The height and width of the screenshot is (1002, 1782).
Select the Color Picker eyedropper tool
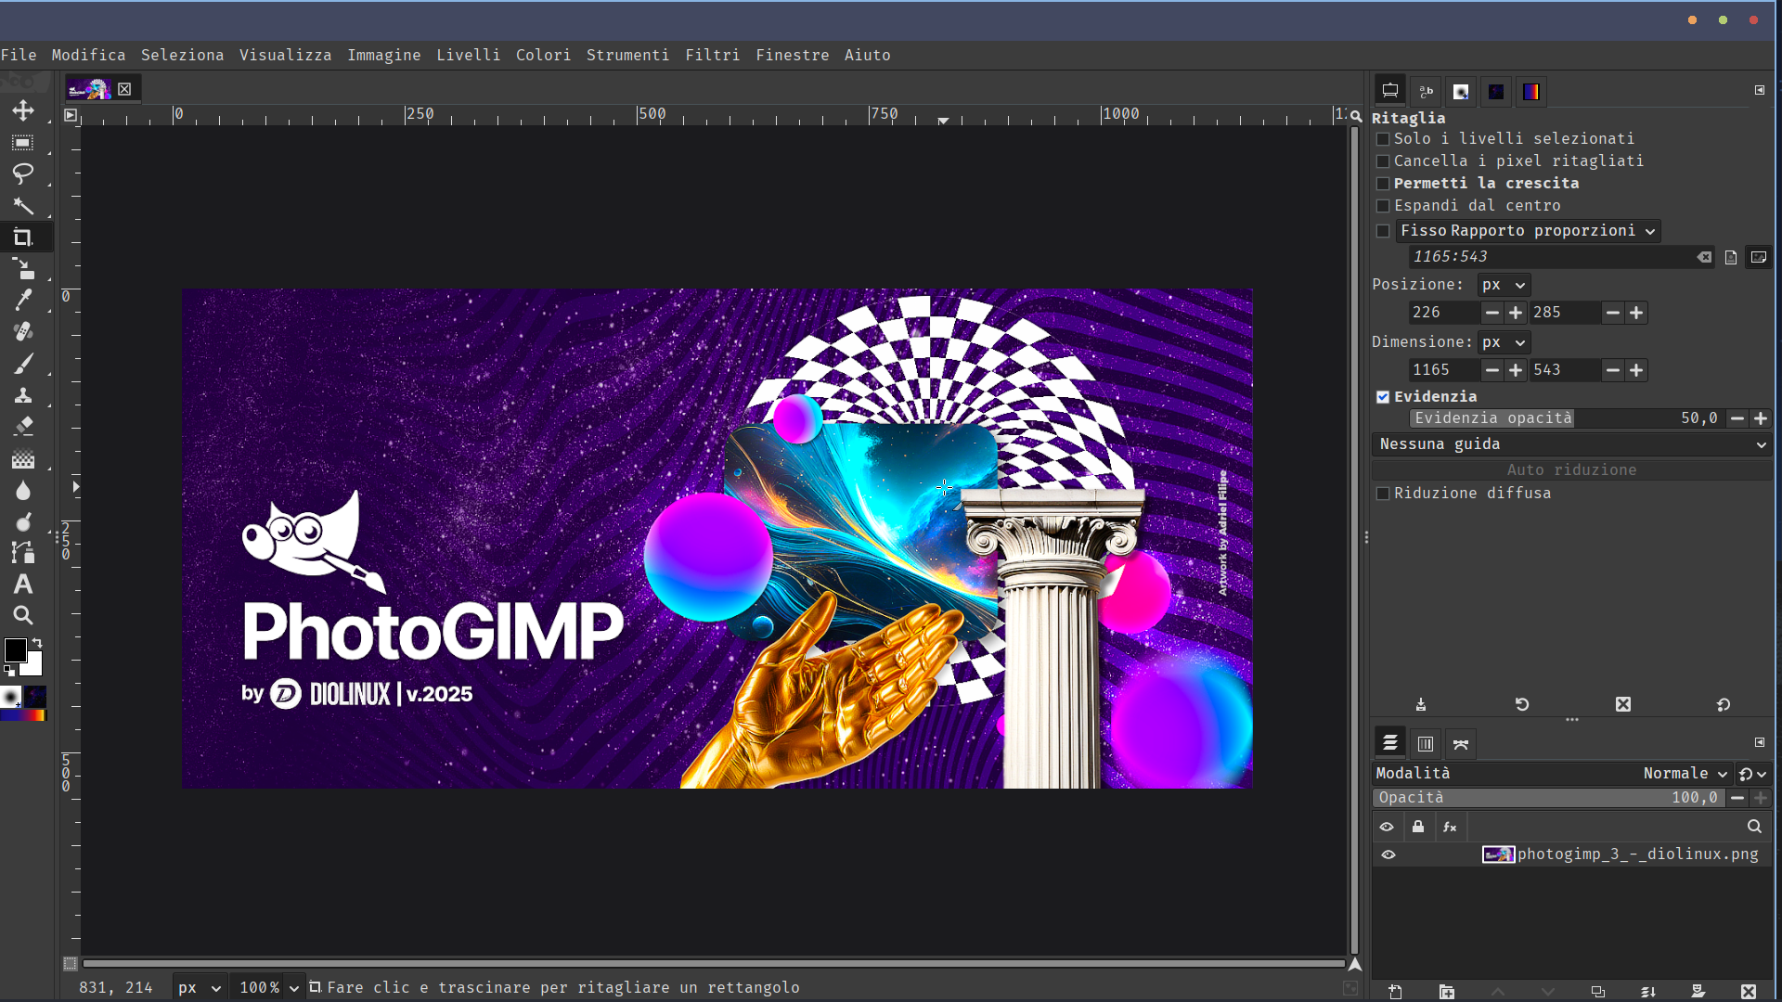tap(23, 300)
